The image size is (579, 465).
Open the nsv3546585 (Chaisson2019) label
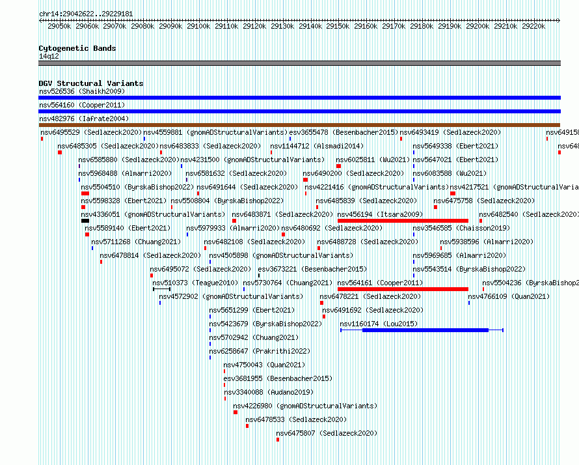461,228
